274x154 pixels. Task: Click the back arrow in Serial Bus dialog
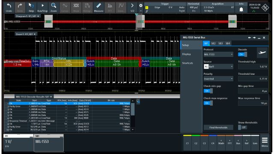[249, 38]
